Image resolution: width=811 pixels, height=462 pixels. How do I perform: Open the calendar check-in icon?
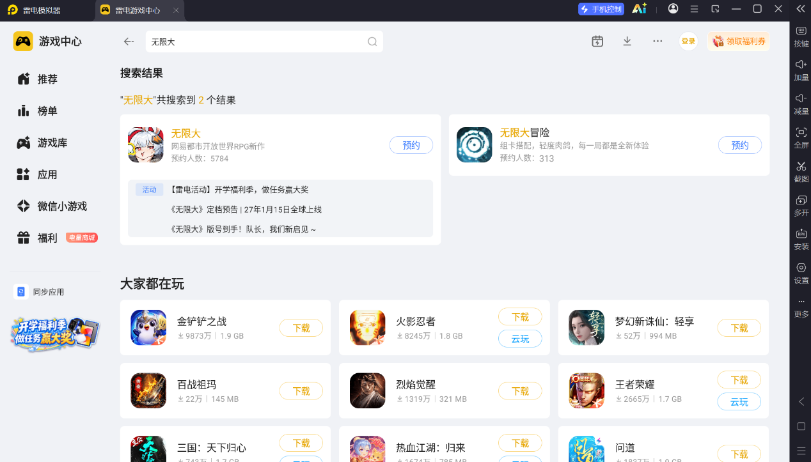tap(597, 41)
